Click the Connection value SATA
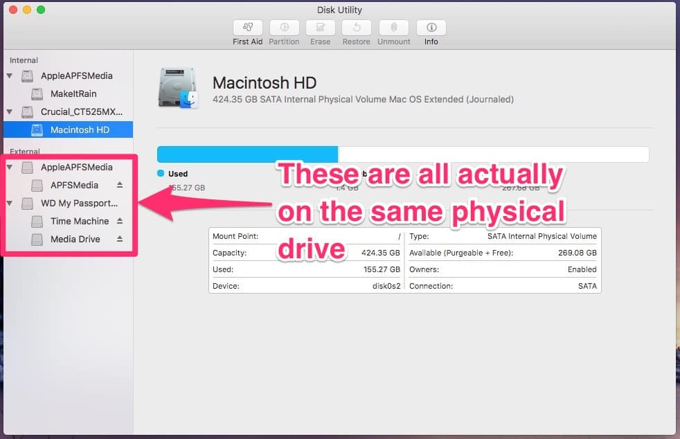The image size is (680, 439). 588,286
